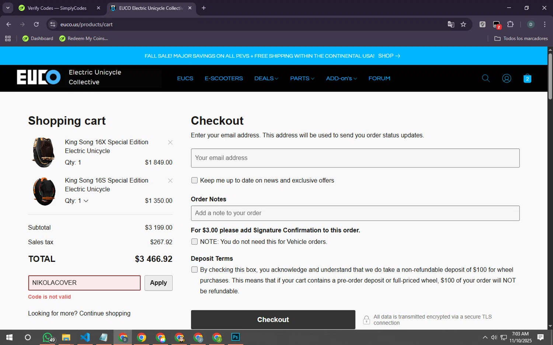Click the Apply coupon button
The image size is (553, 345).
pyautogui.click(x=159, y=283)
